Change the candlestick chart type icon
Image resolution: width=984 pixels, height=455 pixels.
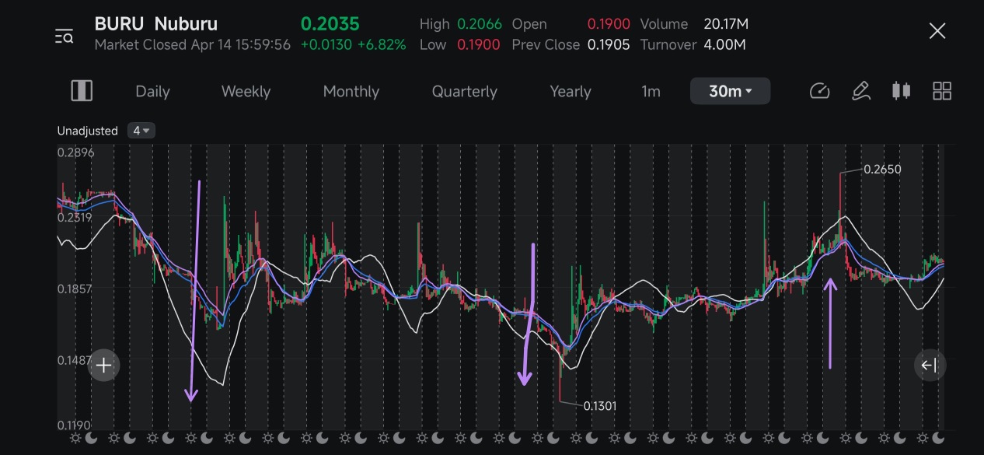pos(901,91)
